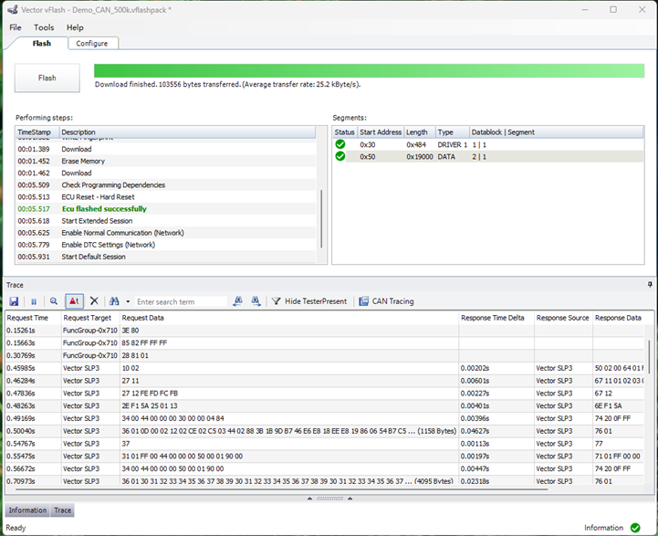The width and height of the screenshot is (658, 536).
Task: Click the binoculars find icon
Action: [x=114, y=301]
